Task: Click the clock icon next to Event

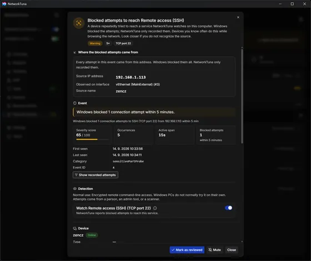Action: pyautogui.click(x=75, y=103)
